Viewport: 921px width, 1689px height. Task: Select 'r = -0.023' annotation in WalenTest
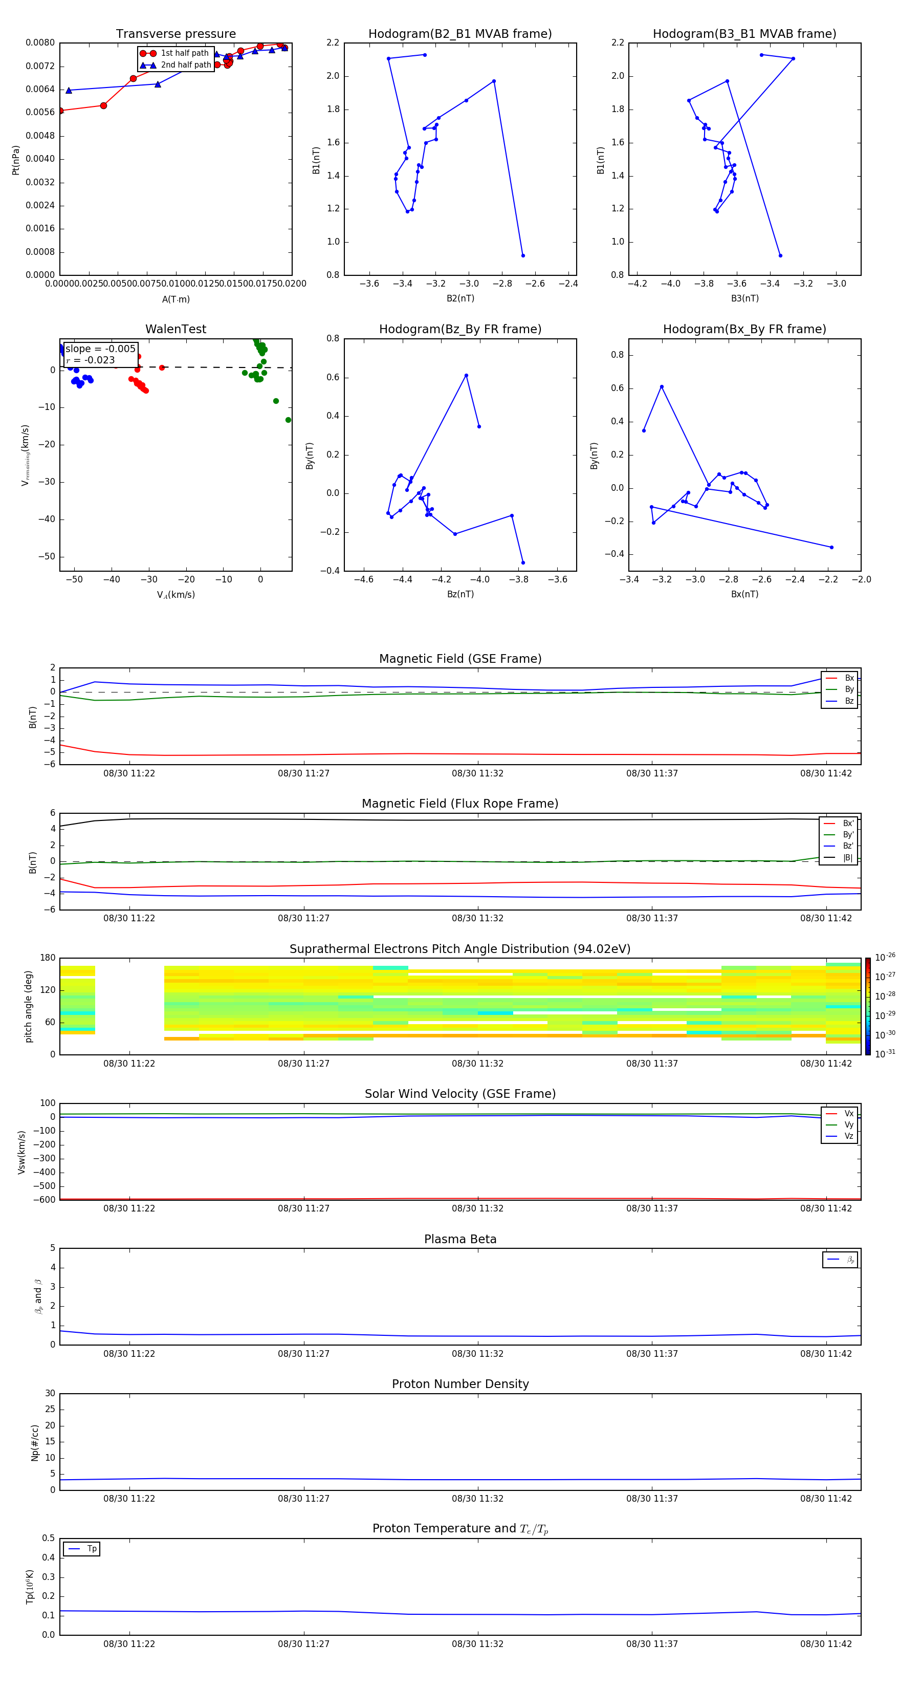(x=91, y=360)
